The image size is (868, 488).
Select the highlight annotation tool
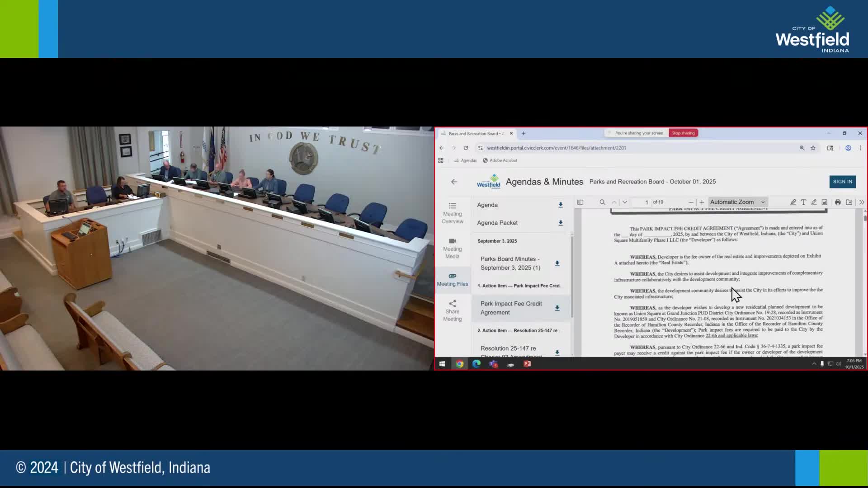click(x=793, y=202)
